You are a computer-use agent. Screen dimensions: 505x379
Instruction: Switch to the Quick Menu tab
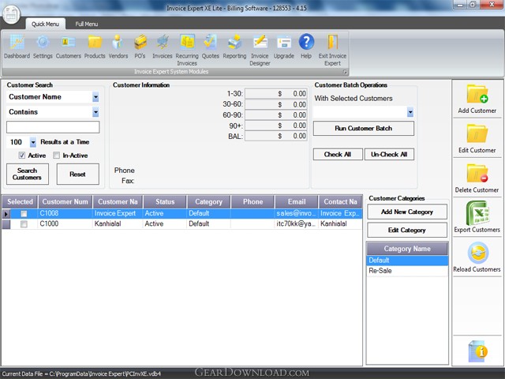click(46, 24)
